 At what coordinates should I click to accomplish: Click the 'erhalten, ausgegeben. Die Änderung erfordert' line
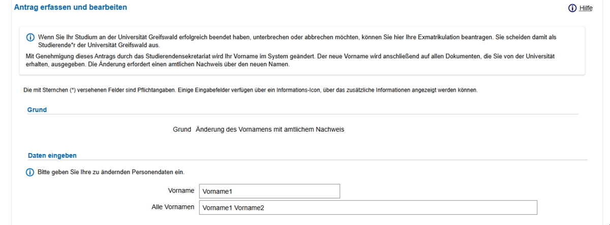(158, 65)
